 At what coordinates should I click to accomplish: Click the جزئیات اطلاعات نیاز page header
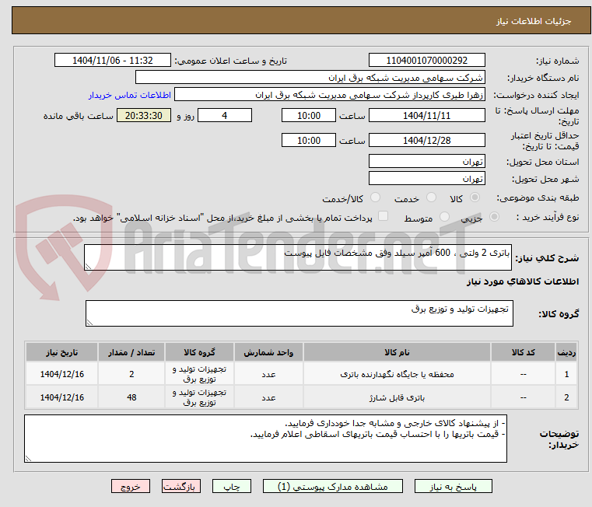click(x=534, y=21)
